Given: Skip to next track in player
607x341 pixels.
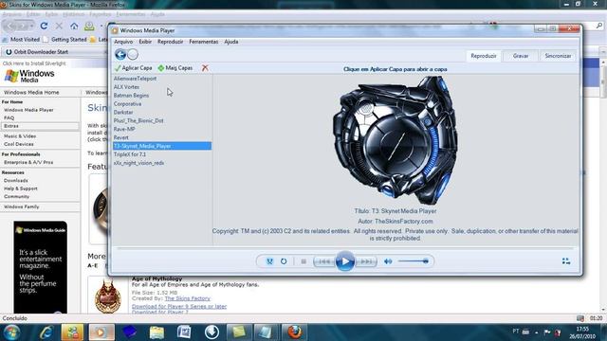Looking at the screenshot, I should pos(366,261).
